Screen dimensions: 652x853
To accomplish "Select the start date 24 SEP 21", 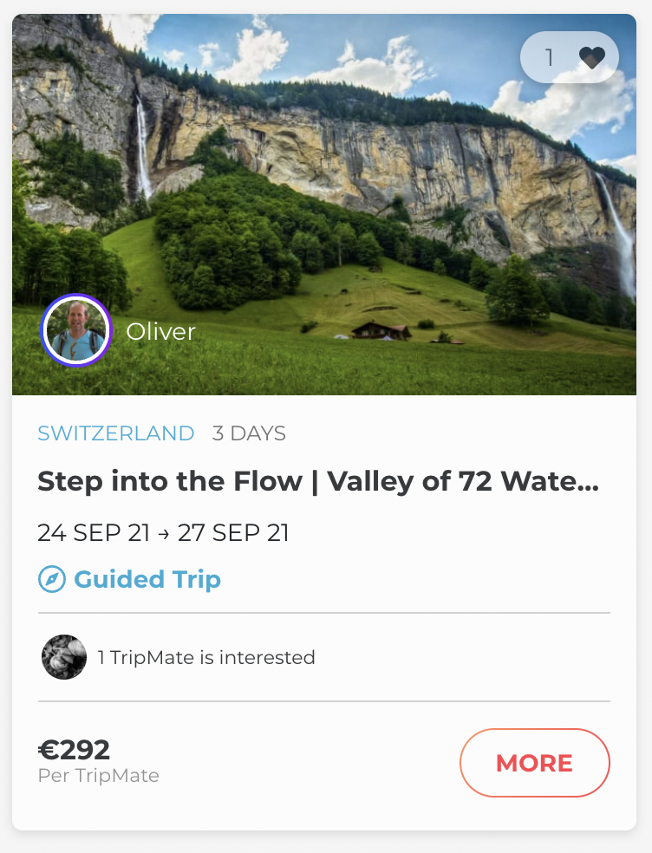I will coord(94,532).
